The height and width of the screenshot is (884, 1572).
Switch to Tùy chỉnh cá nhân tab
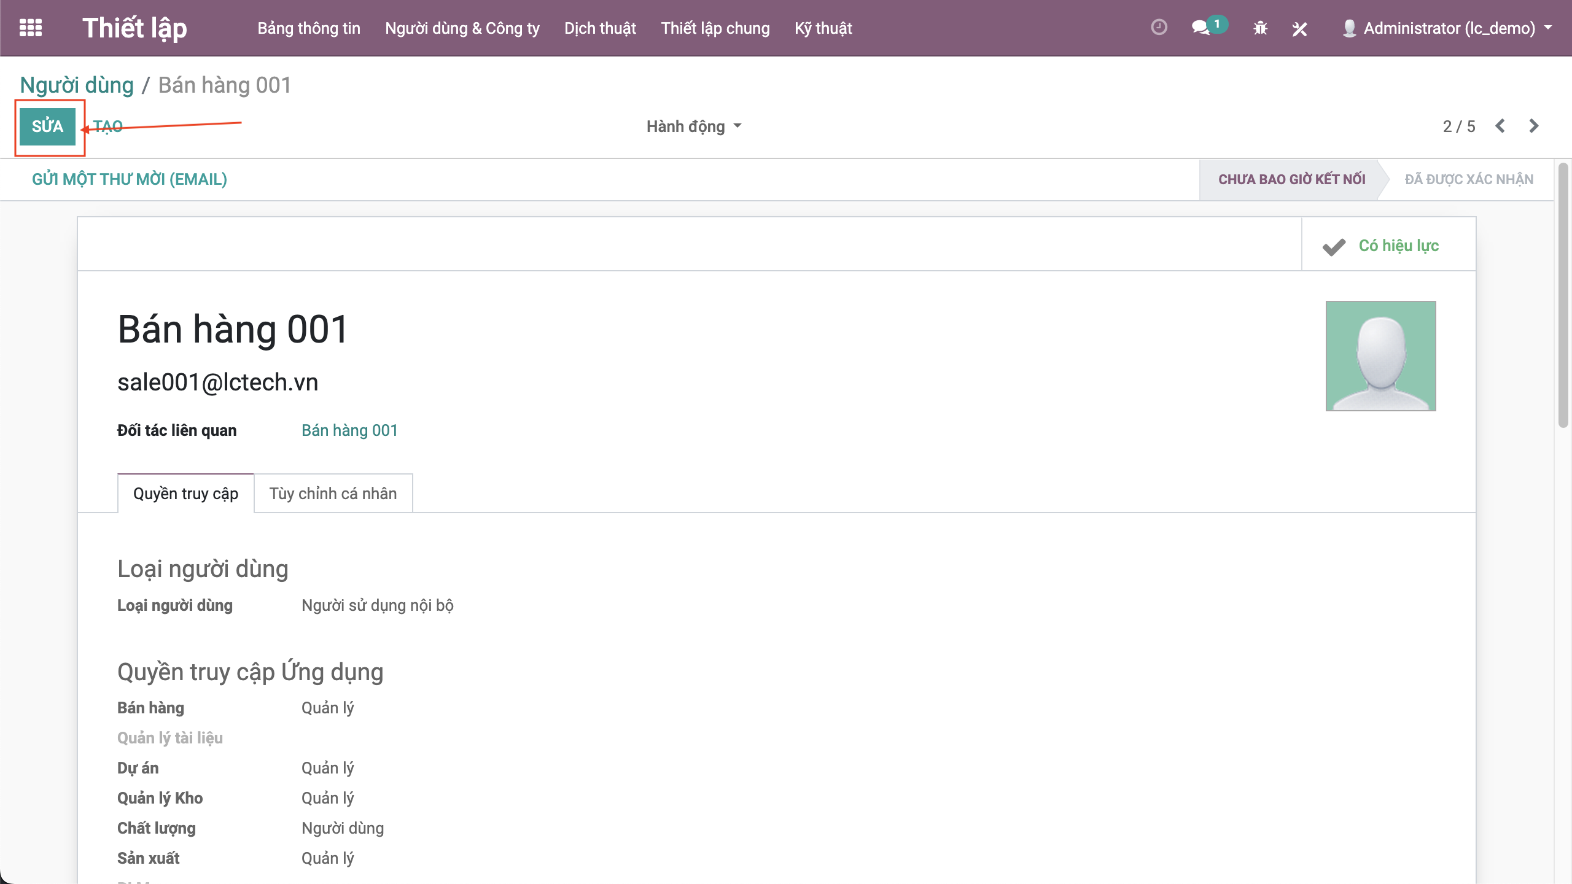pyautogui.click(x=333, y=494)
